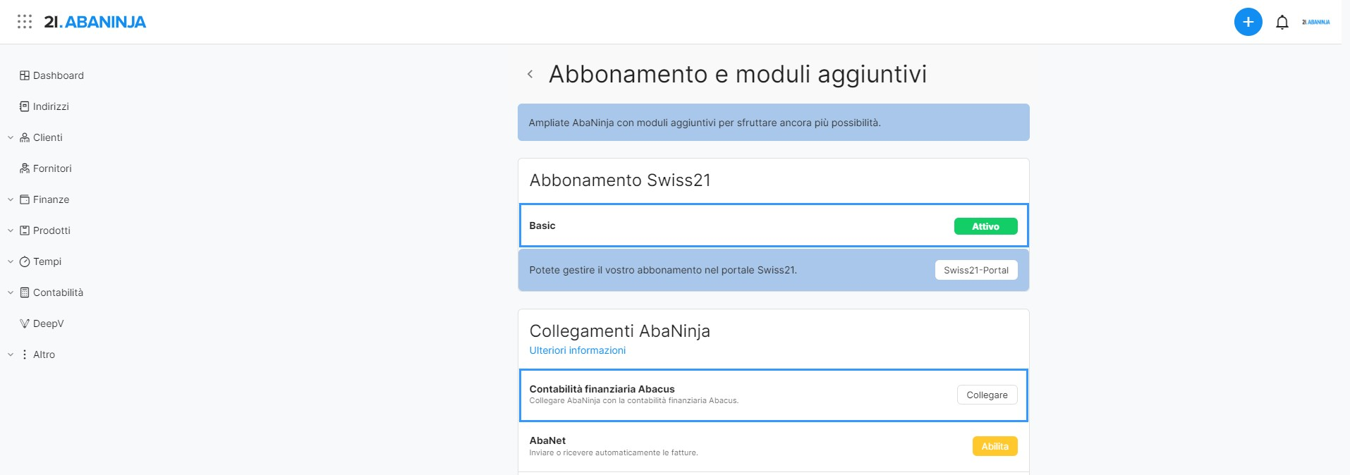Expand the Finanze menu chevron
1350x475 pixels.
pyautogui.click(x=11, y=199)
